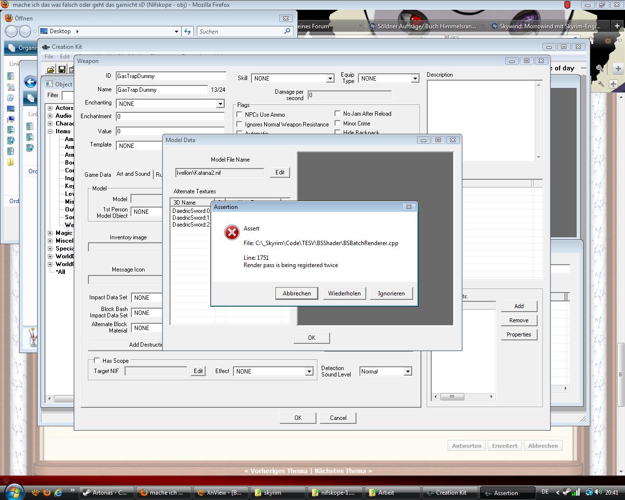Enable the NPCs Use Ammo checkbox
Viewport: 625px width, 500px height.
240,114
